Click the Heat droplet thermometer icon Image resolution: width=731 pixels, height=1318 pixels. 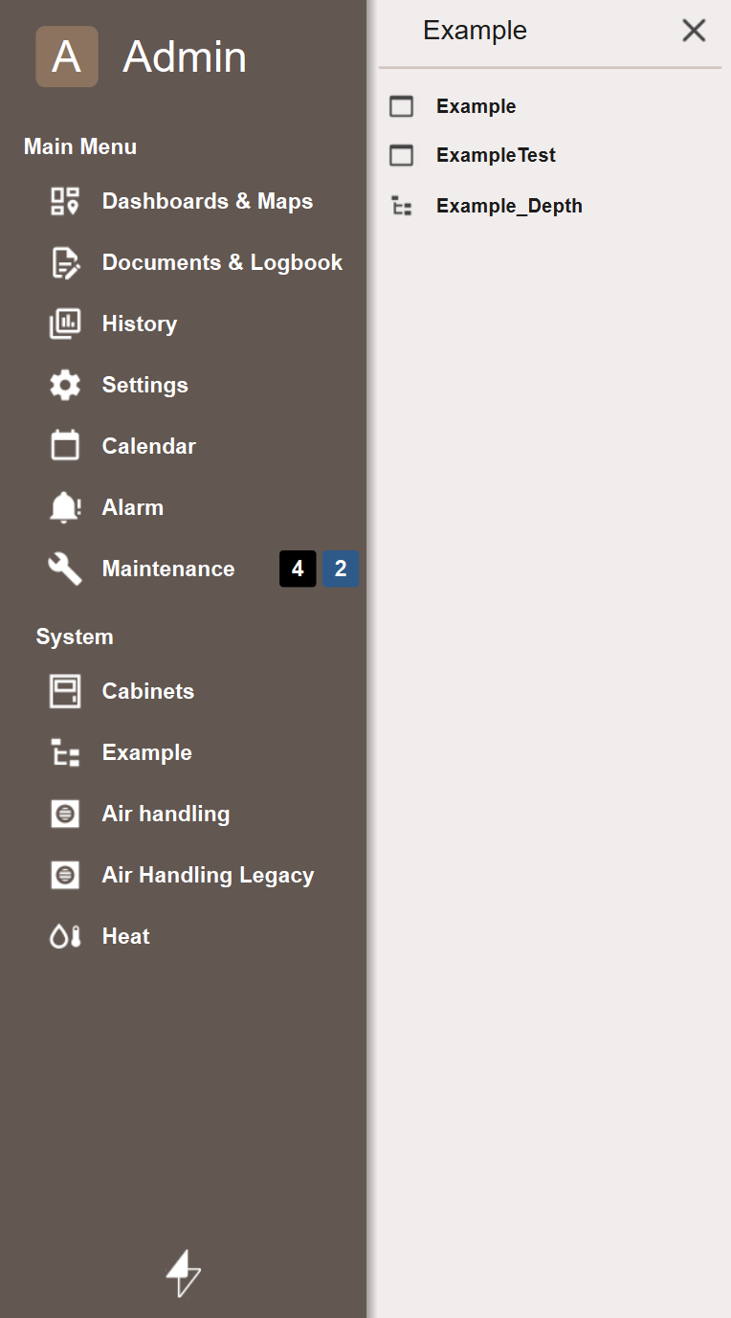65,936
